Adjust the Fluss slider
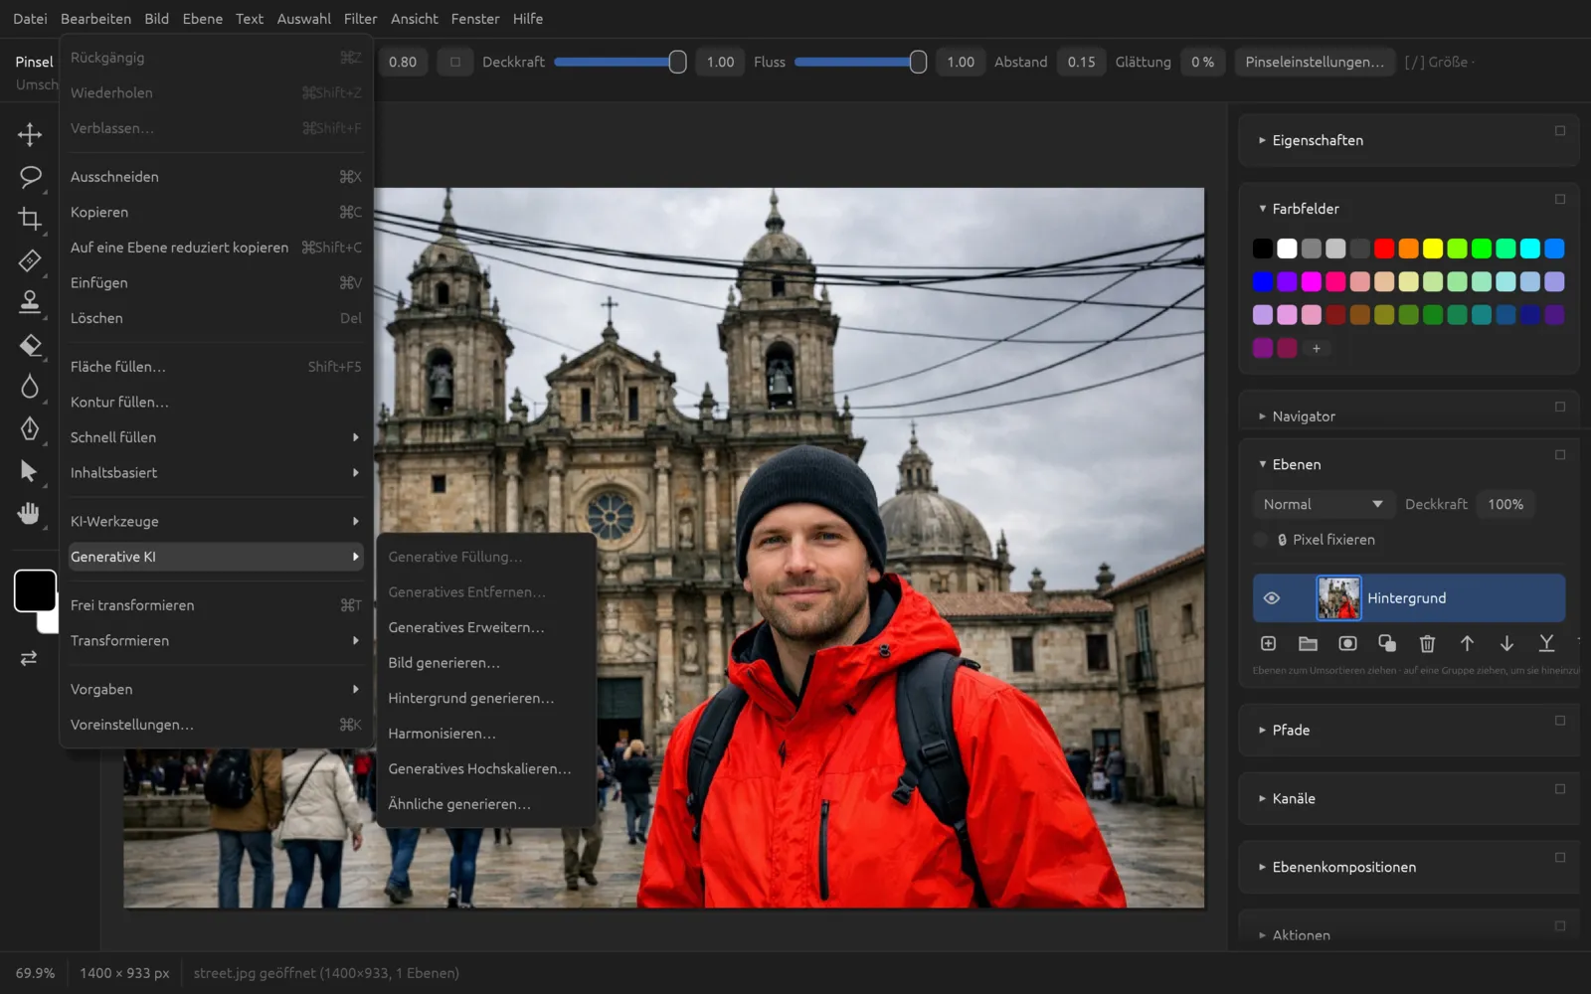The image size is (1591, 994). point(860,62)
